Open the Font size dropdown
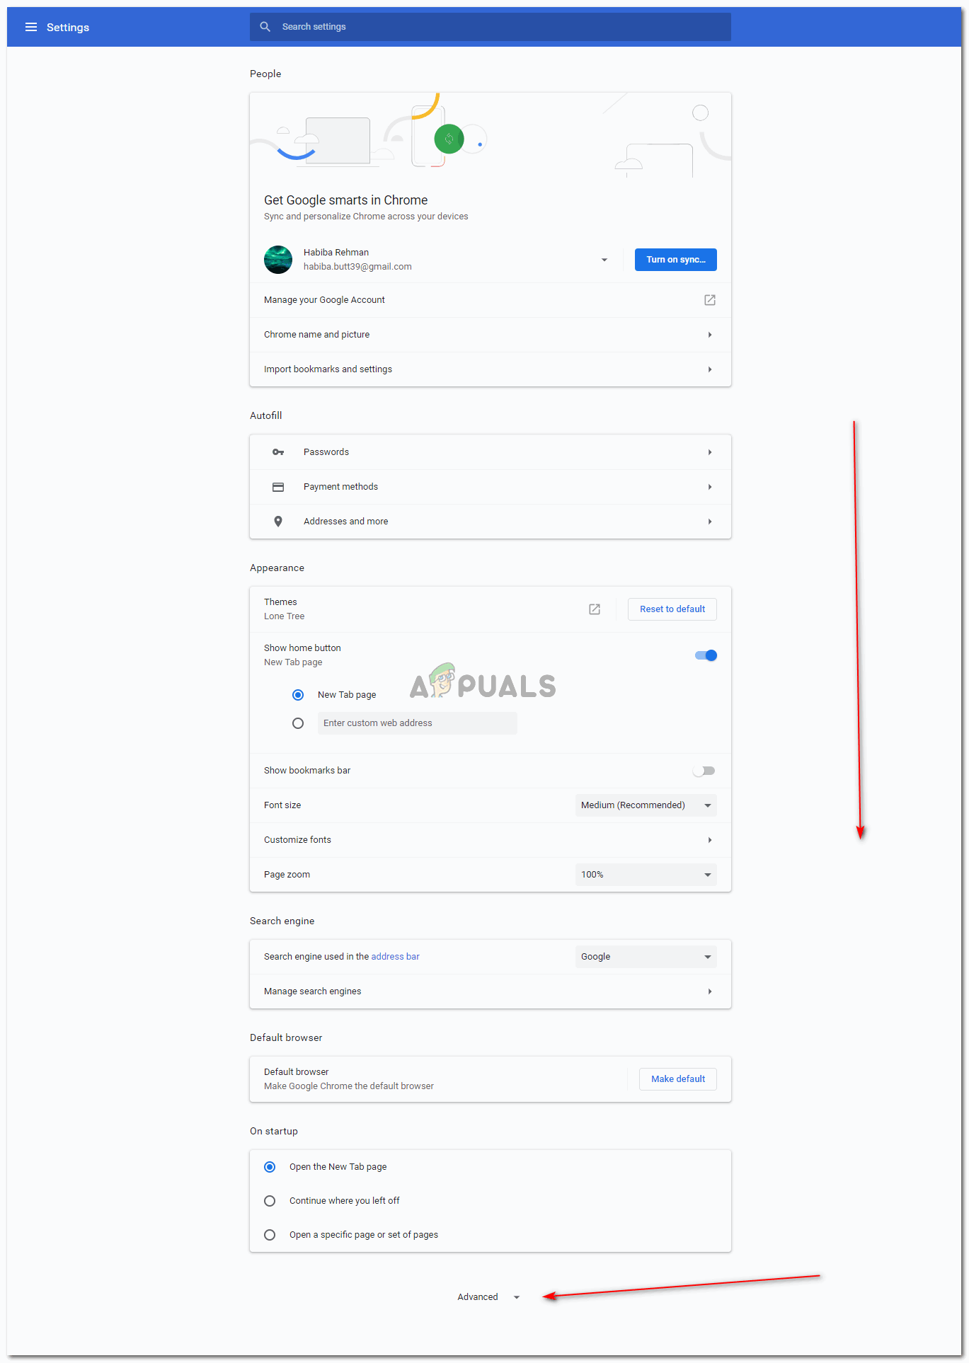Screen dimensions: 969x1363 [646, 805]
